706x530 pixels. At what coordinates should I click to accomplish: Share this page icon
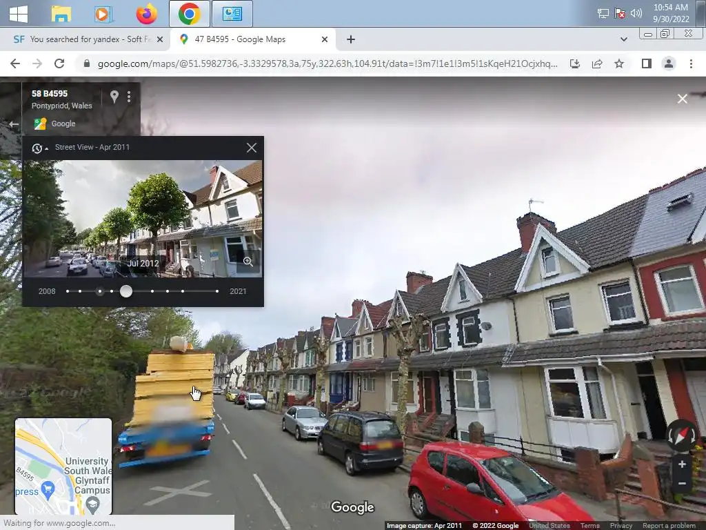point(597,63)
